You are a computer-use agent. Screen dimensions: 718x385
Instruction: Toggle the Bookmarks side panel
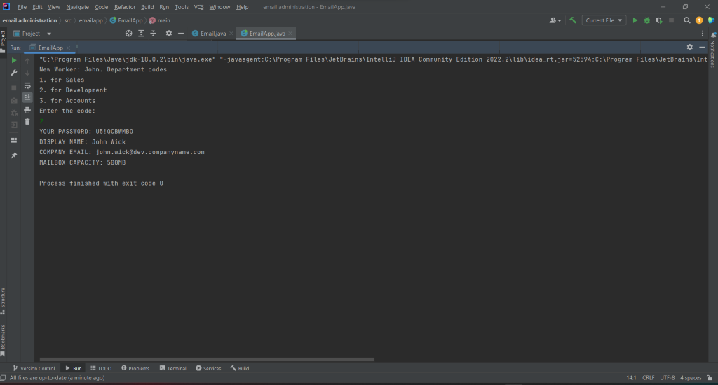click(4, 341)
